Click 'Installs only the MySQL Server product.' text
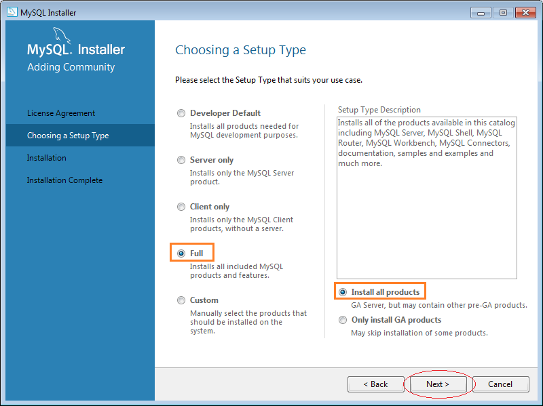 point(242,178)
